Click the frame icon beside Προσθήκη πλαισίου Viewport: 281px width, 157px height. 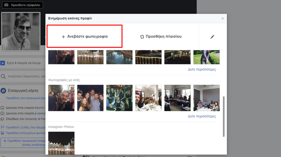[x=142, y=37]
